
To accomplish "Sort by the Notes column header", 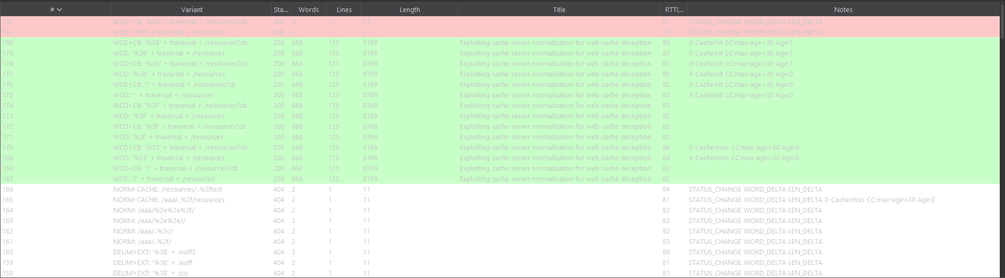I will pyautogui.click(x=843, y=10).
